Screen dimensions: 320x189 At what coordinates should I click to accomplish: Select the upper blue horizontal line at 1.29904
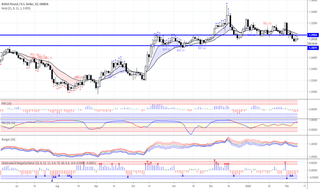pyautogui.click(x=153, y=35)
